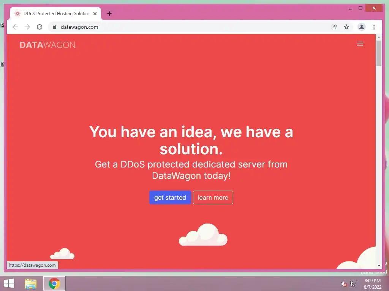Screen dimensions: 389x291
Task: Open the taskbar clock showing 8:09 PM
Action: coord(372,284)
